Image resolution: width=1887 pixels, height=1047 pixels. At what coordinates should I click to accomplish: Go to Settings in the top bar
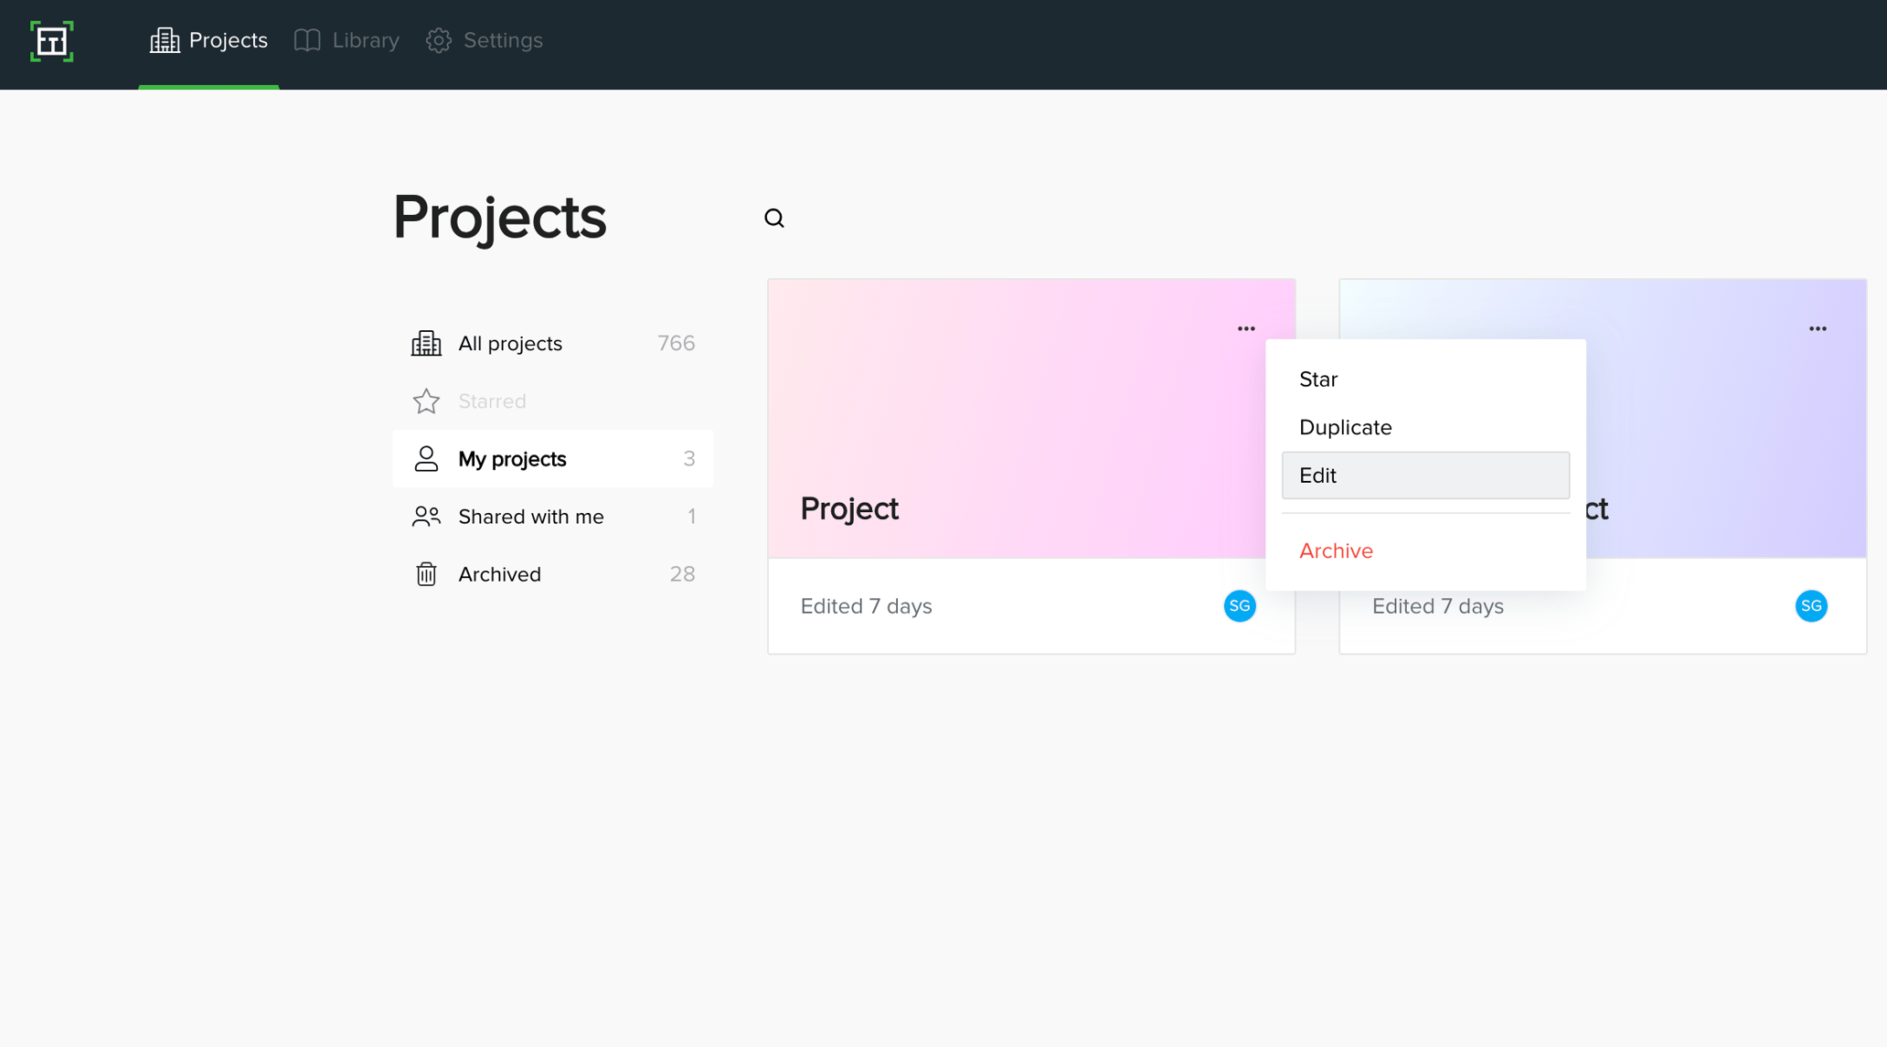[485, 41]
